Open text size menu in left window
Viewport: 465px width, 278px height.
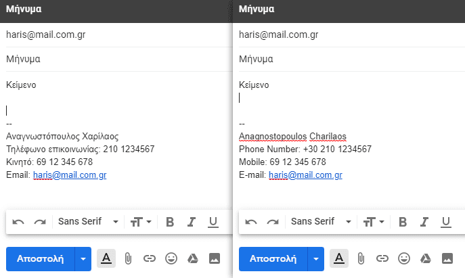[x=141, y=222]
